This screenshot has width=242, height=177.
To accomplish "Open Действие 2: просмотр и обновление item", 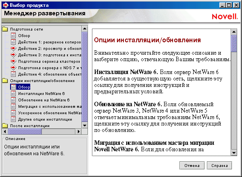I will [50, 49].
